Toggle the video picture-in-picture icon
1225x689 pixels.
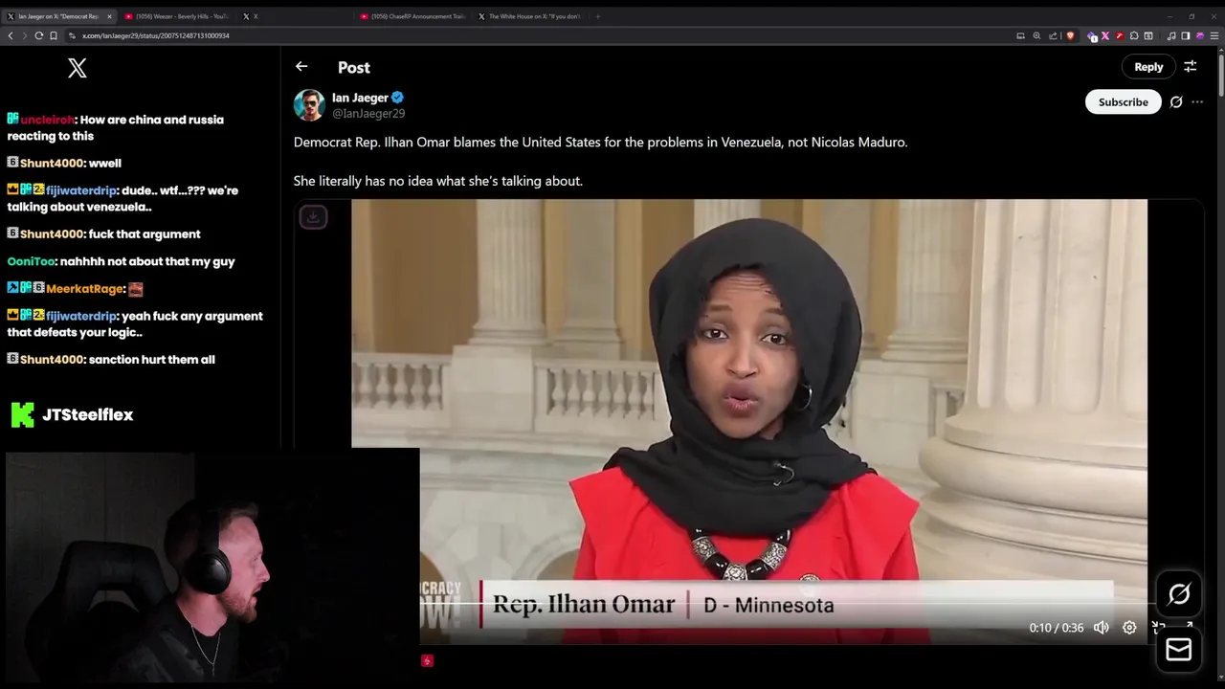(x=1159, y=628)
